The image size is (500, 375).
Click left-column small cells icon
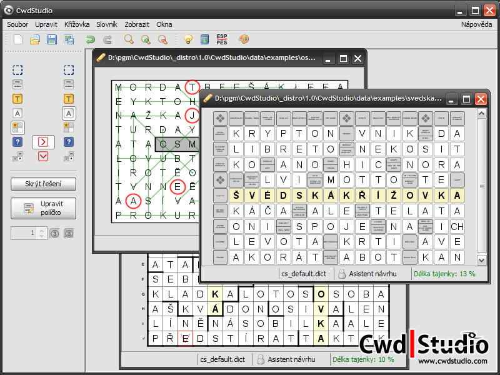17,156
